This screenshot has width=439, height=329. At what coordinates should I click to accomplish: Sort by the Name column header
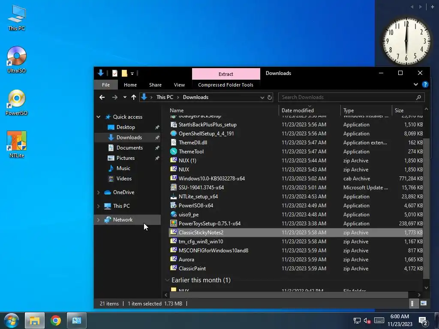click(x=223, y=110)
